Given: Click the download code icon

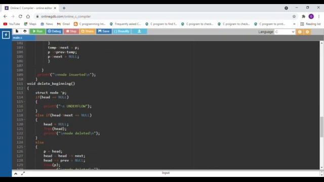Looking at the screenshot, I should coord(139,31).
